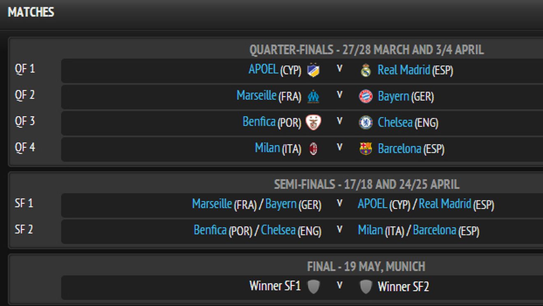
Task: Click the Benfica club crest
Action: click(314, 122)
